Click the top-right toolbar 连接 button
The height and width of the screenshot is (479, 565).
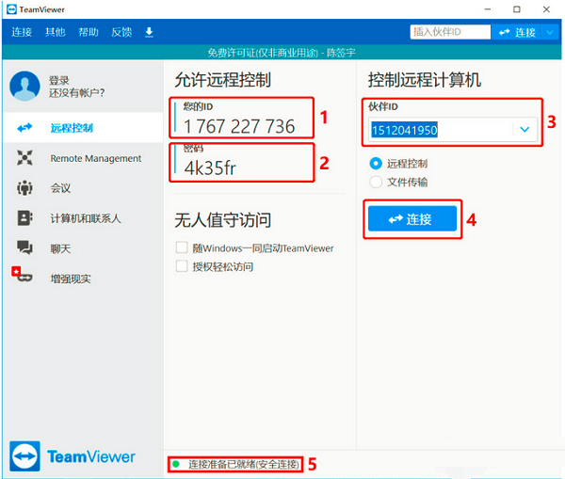point(517,32)
